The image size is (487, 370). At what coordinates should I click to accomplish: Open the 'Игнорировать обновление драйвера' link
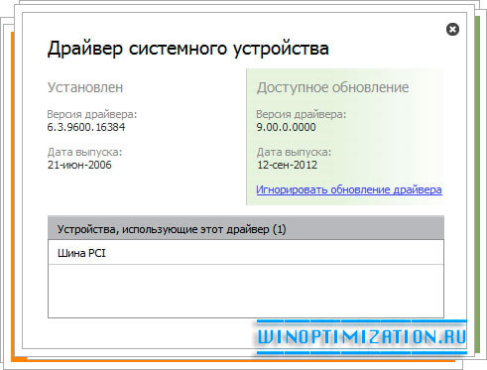coord(349,189)
